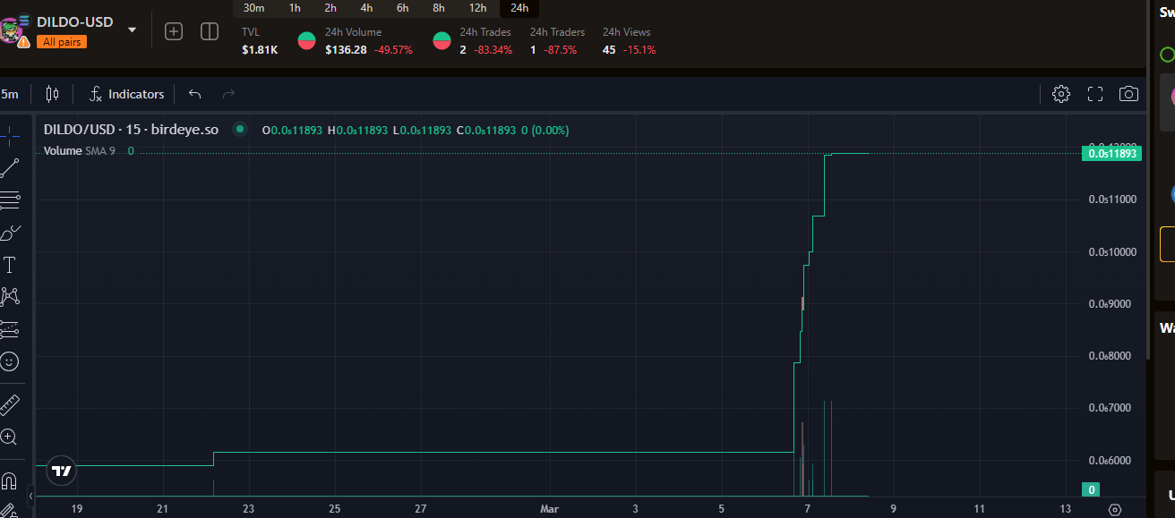Click the DILDO/USD chart legend title
Screen dimensions: 1175x518
131,130
